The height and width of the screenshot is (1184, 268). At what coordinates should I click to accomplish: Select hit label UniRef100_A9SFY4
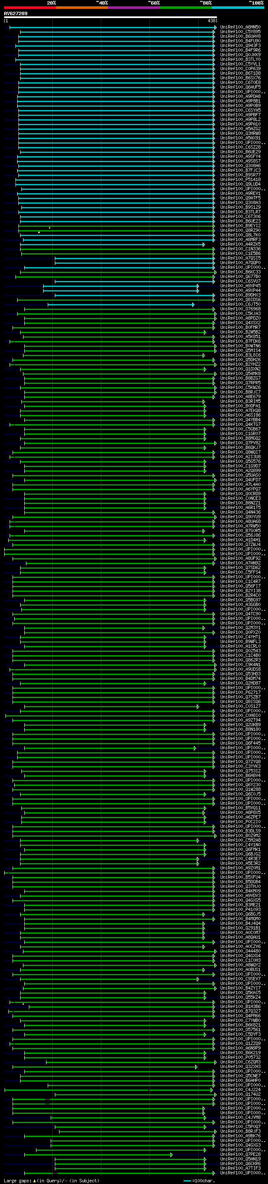[x=240, y=156]
